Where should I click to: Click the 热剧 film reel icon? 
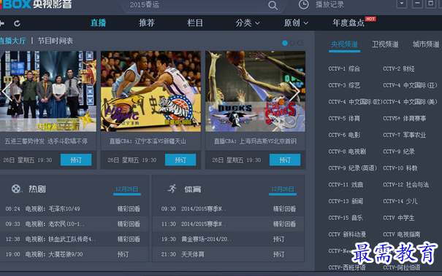(x=16, y=189)
